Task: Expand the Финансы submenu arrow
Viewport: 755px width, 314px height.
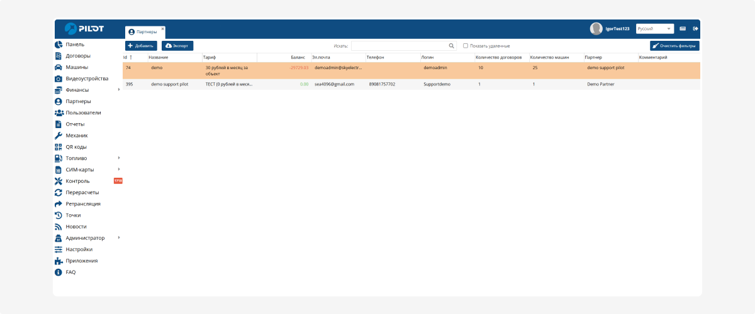Action: 118,89
